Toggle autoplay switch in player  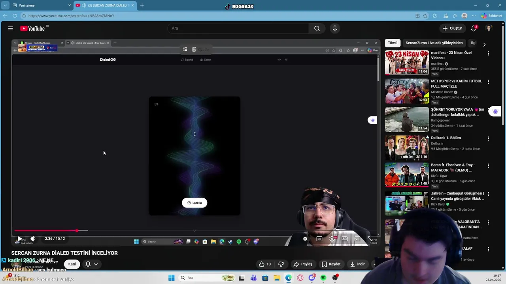point(305,239)
